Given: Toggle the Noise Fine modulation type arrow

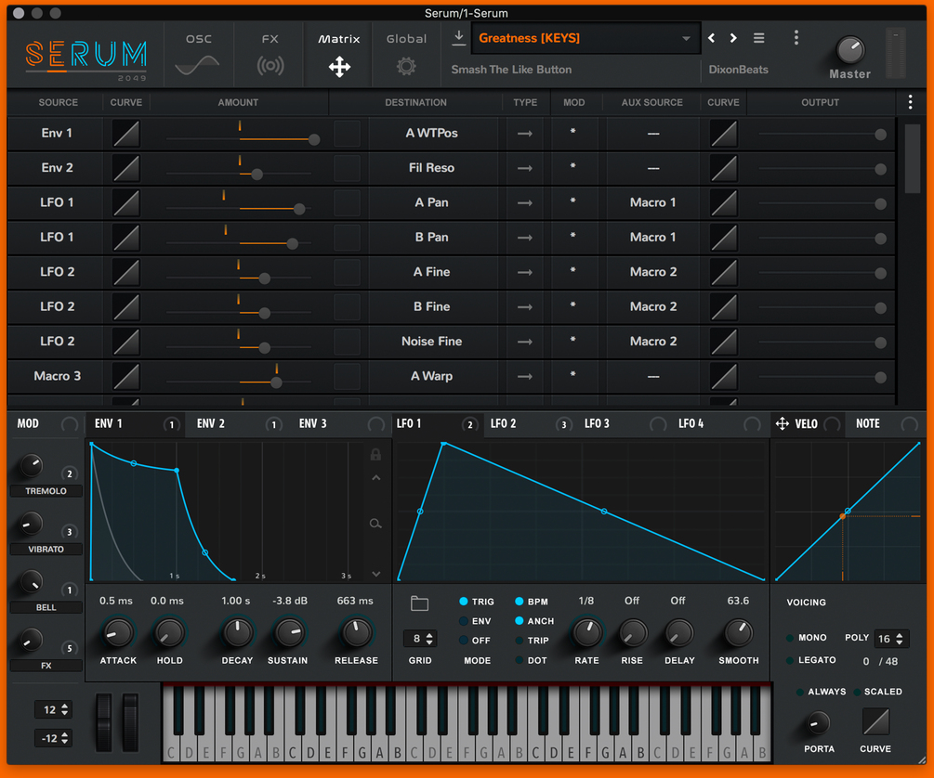Looking at the screenshot, I should click(x=525, y=342).
